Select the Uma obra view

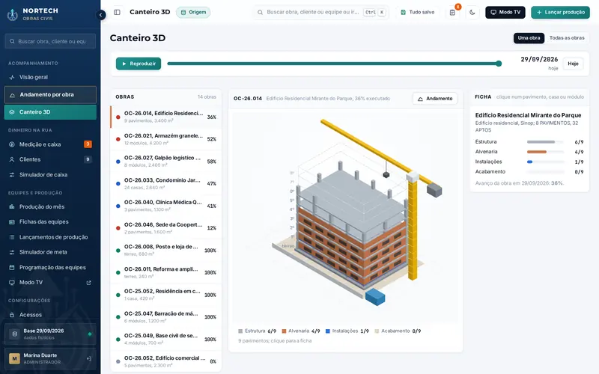[529, 38]
